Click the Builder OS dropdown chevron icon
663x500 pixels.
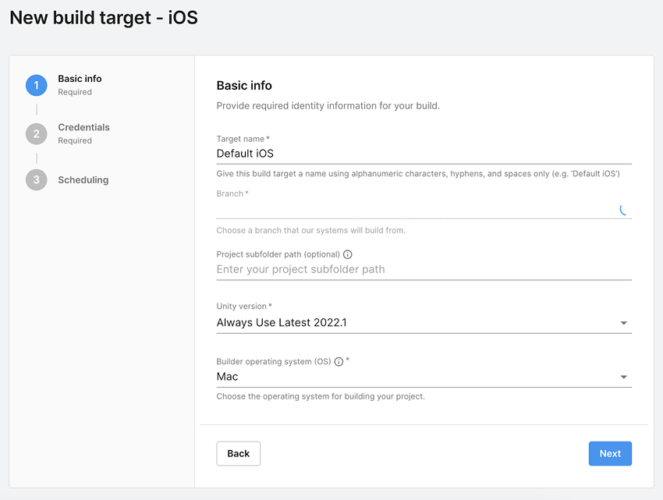point(624,376)
